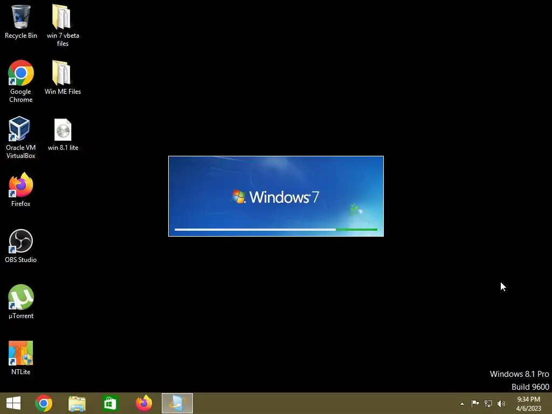Viewport: 552px width, 414px height.
Task: Open the Action Center flag icon
Action: coord(475,403)
